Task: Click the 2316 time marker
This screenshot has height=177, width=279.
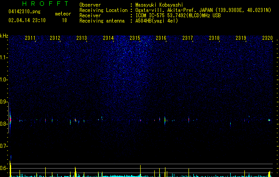Action: click(x=161, y=38)
